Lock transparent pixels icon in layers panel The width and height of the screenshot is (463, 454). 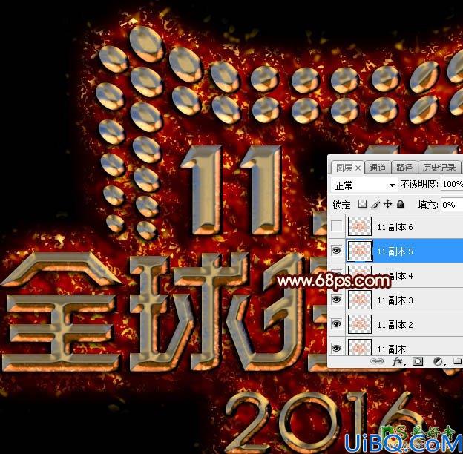click(x=362, y=204)
